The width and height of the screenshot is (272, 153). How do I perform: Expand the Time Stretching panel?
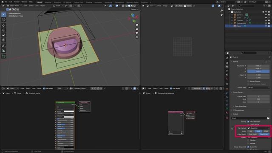240,106
